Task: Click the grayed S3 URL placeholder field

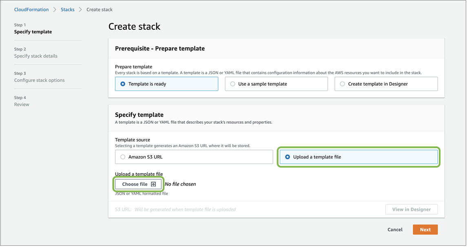Action: [x=184, y=209]
